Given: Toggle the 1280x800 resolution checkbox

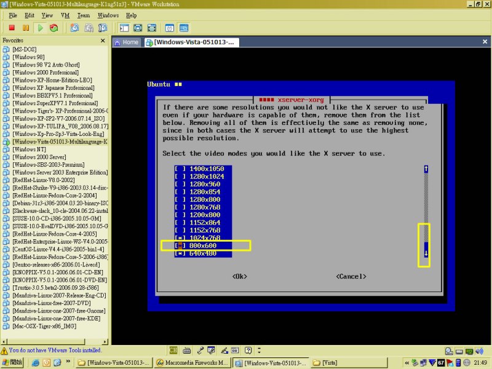Looking at the screenshot, I should click(180, 199).
